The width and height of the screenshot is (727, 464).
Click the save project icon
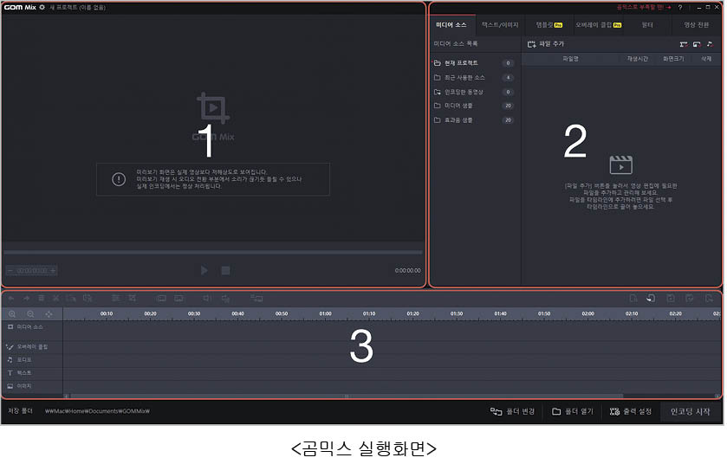click(x=672, y=299)
